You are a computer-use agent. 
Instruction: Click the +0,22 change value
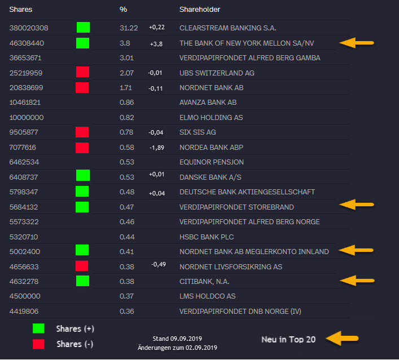pos(157,27)
